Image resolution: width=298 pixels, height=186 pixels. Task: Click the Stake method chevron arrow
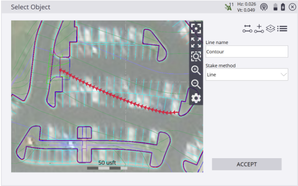click(284, 75)
